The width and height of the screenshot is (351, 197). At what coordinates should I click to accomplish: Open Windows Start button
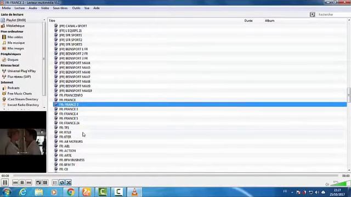click(7, 192)
